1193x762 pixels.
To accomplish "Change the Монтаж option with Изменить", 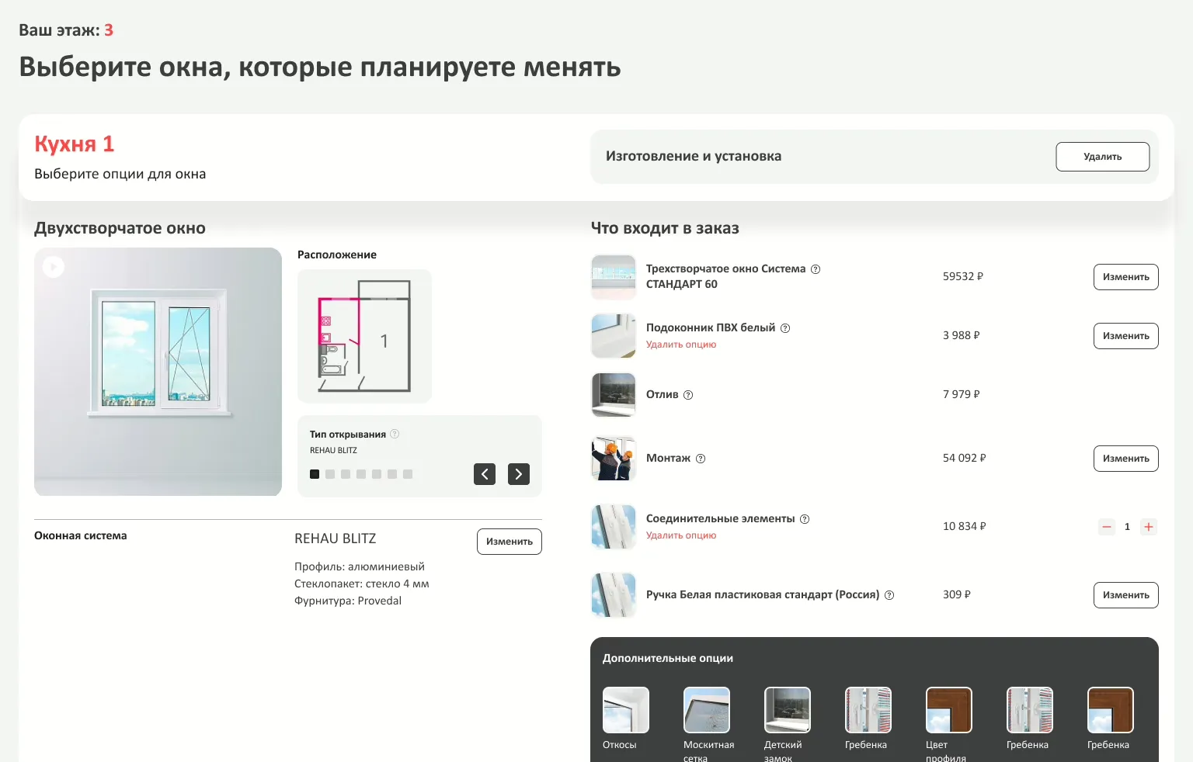I will [x=1125, y=459].
